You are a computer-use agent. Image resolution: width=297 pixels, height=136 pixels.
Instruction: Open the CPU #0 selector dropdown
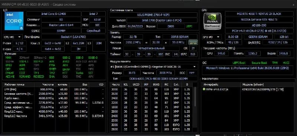click(13, 37)
